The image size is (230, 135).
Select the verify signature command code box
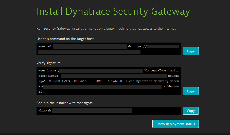click(x=109, y=81)
